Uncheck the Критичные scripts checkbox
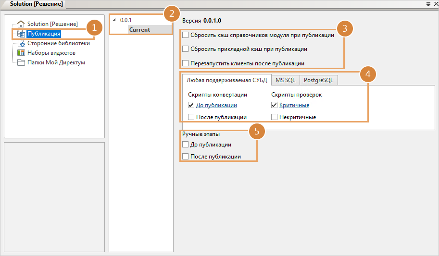 275,105
